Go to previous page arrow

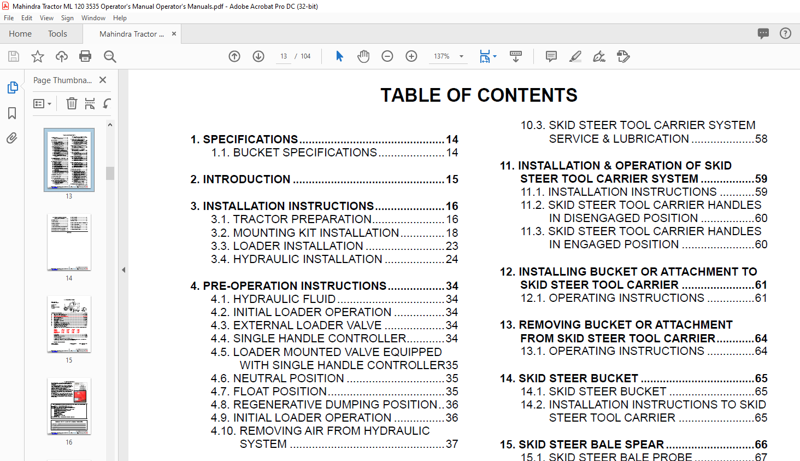click(x=234, y=56)
